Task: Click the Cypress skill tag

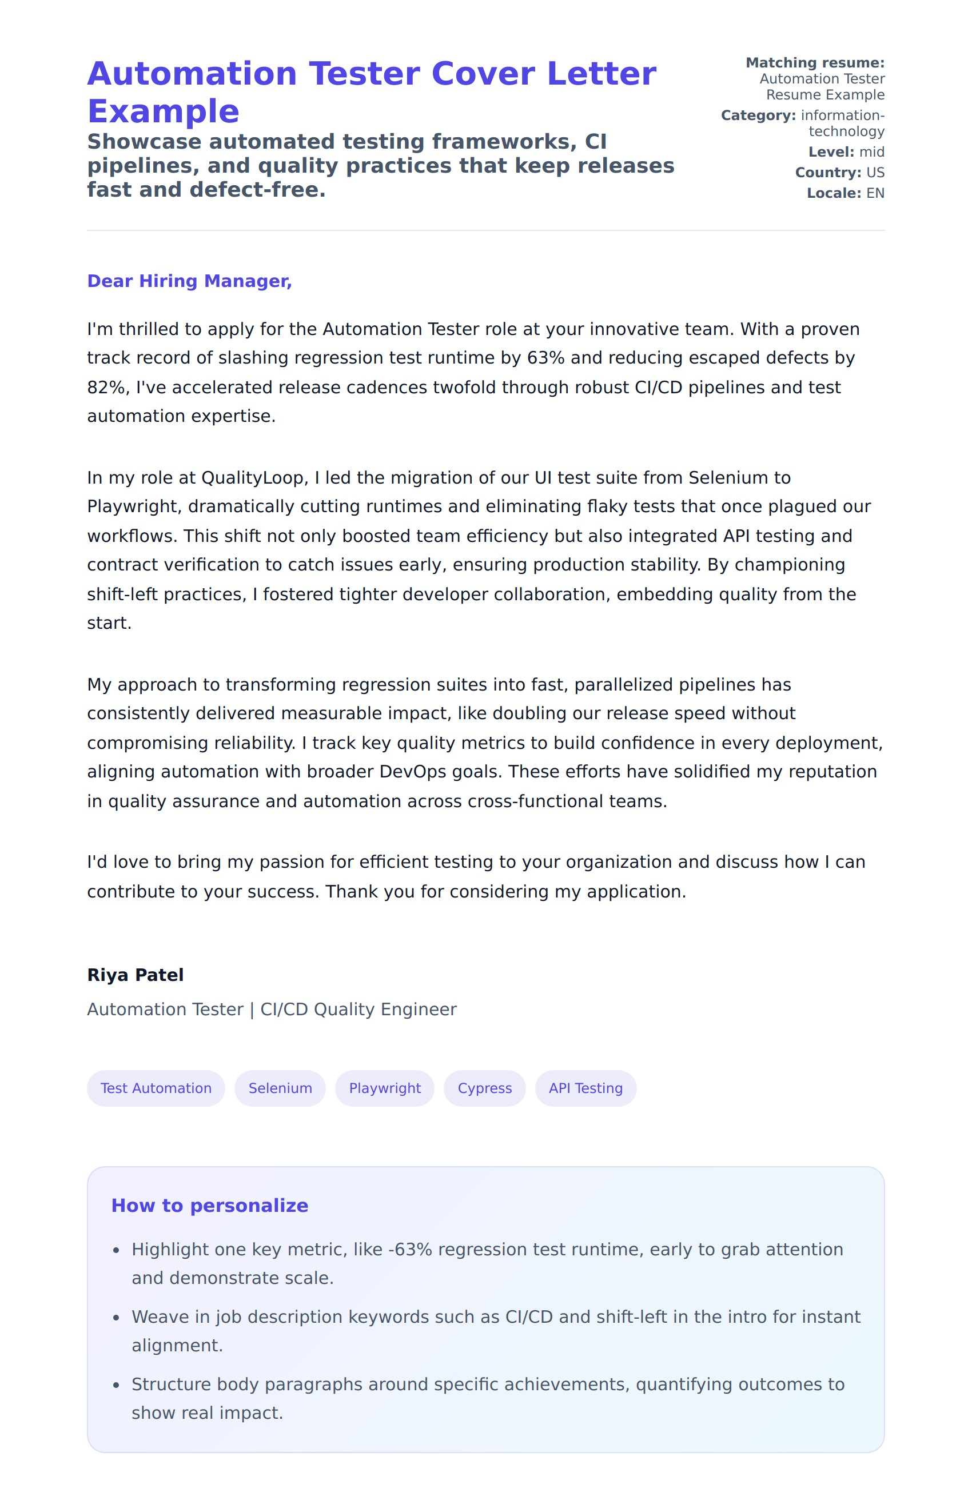Action: [484, 1088]
